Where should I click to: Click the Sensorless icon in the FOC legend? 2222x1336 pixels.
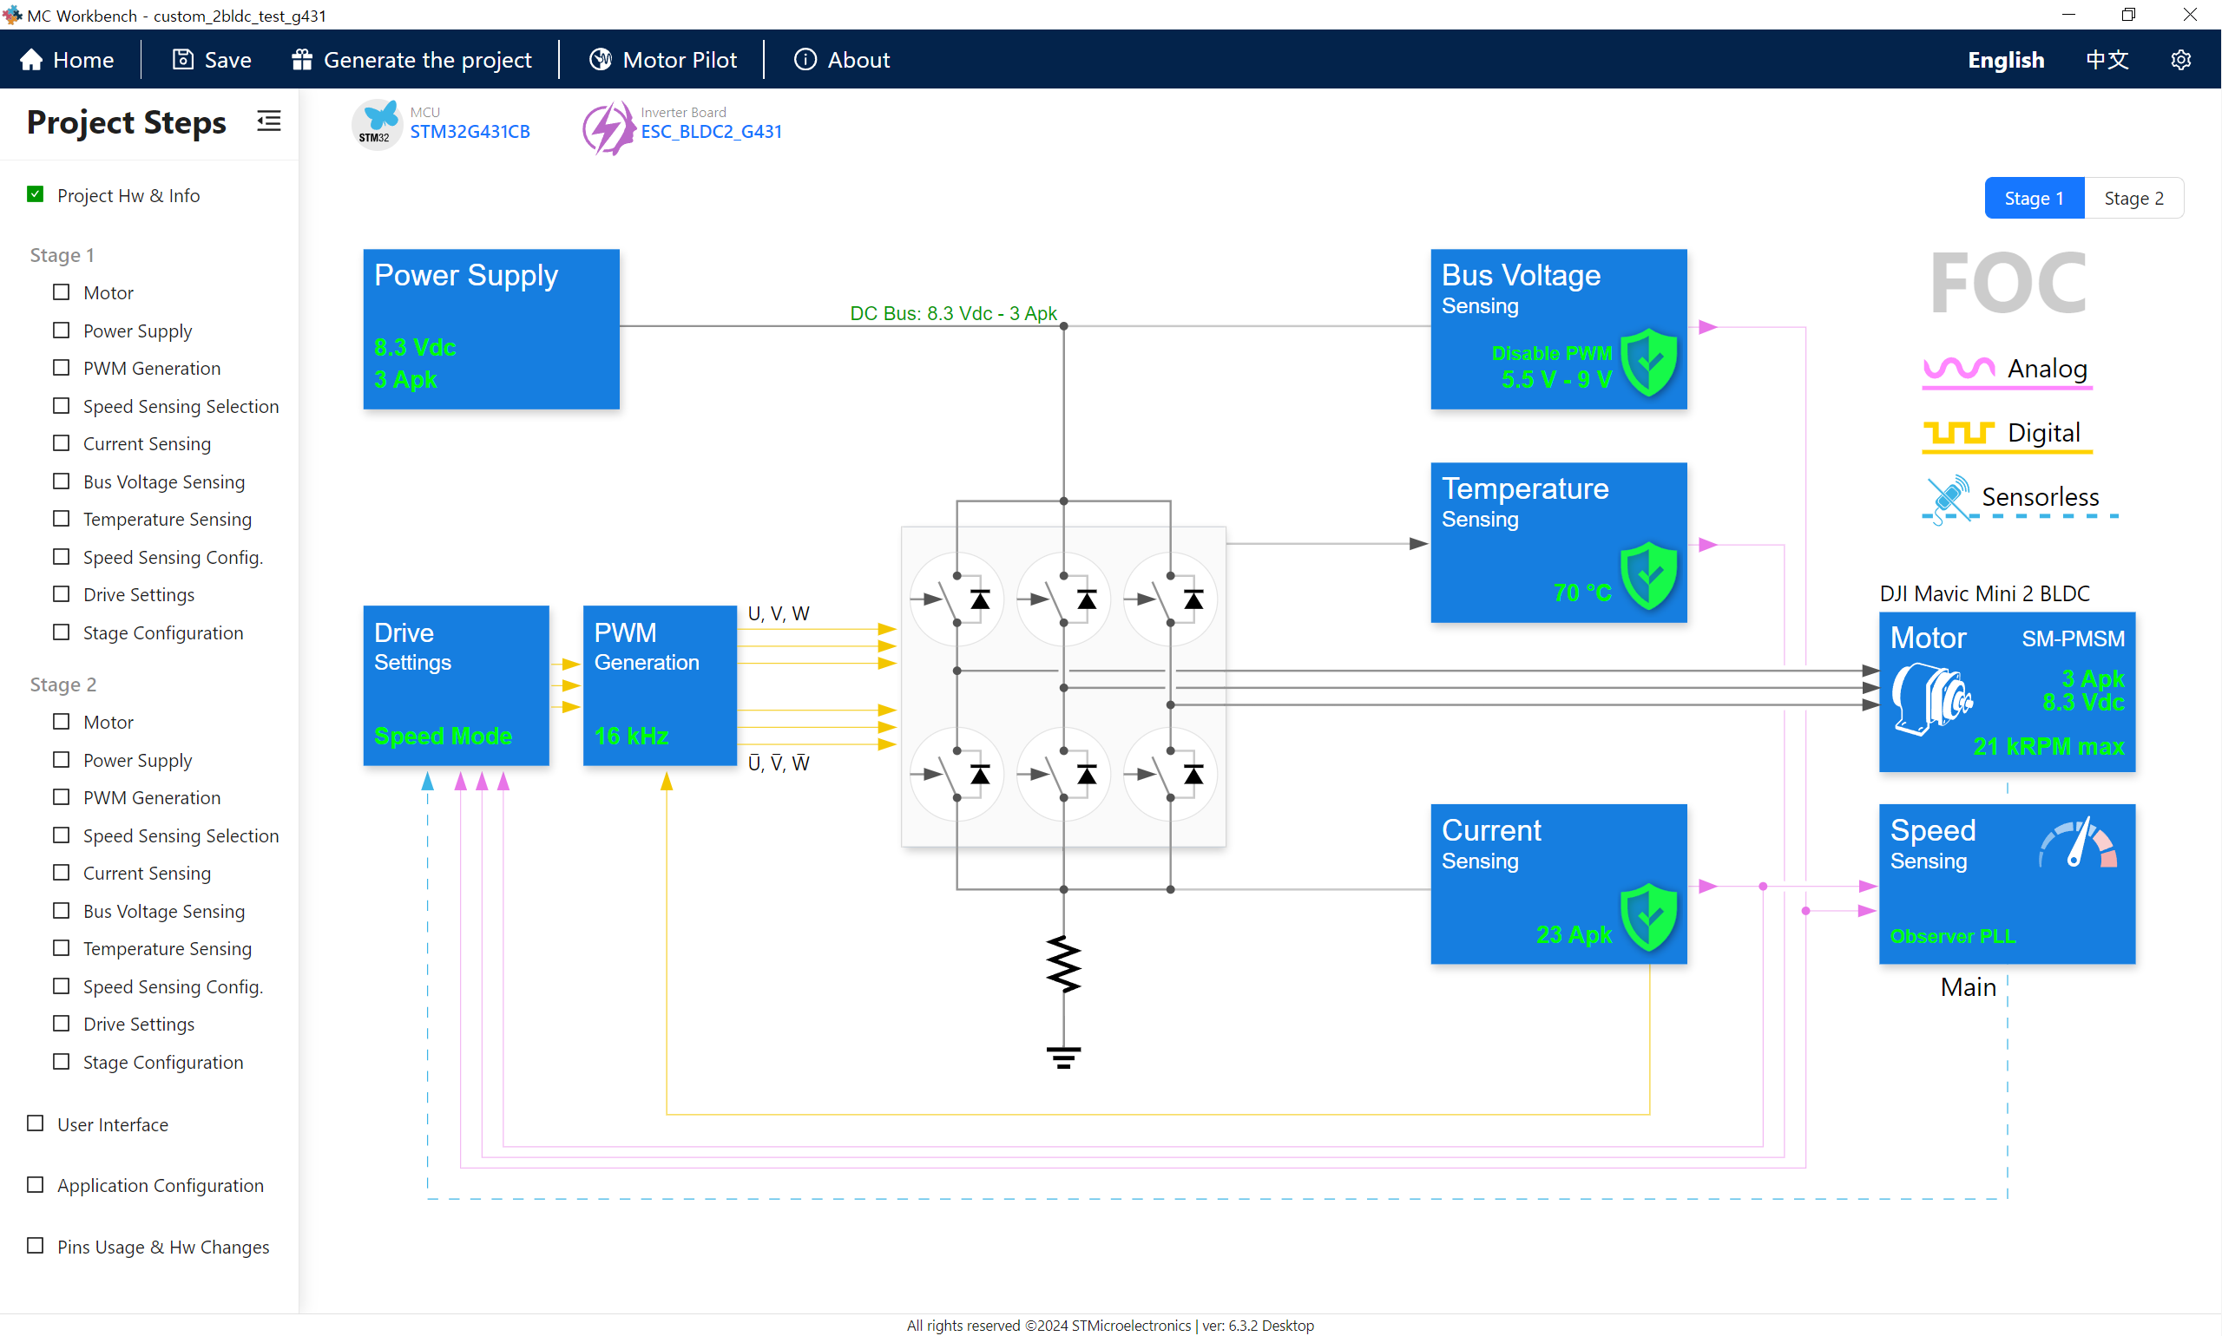pos(1949,496)
